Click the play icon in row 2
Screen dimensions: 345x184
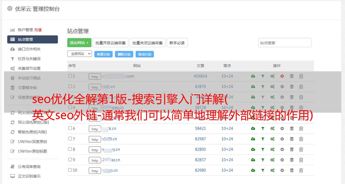(282, 87)
